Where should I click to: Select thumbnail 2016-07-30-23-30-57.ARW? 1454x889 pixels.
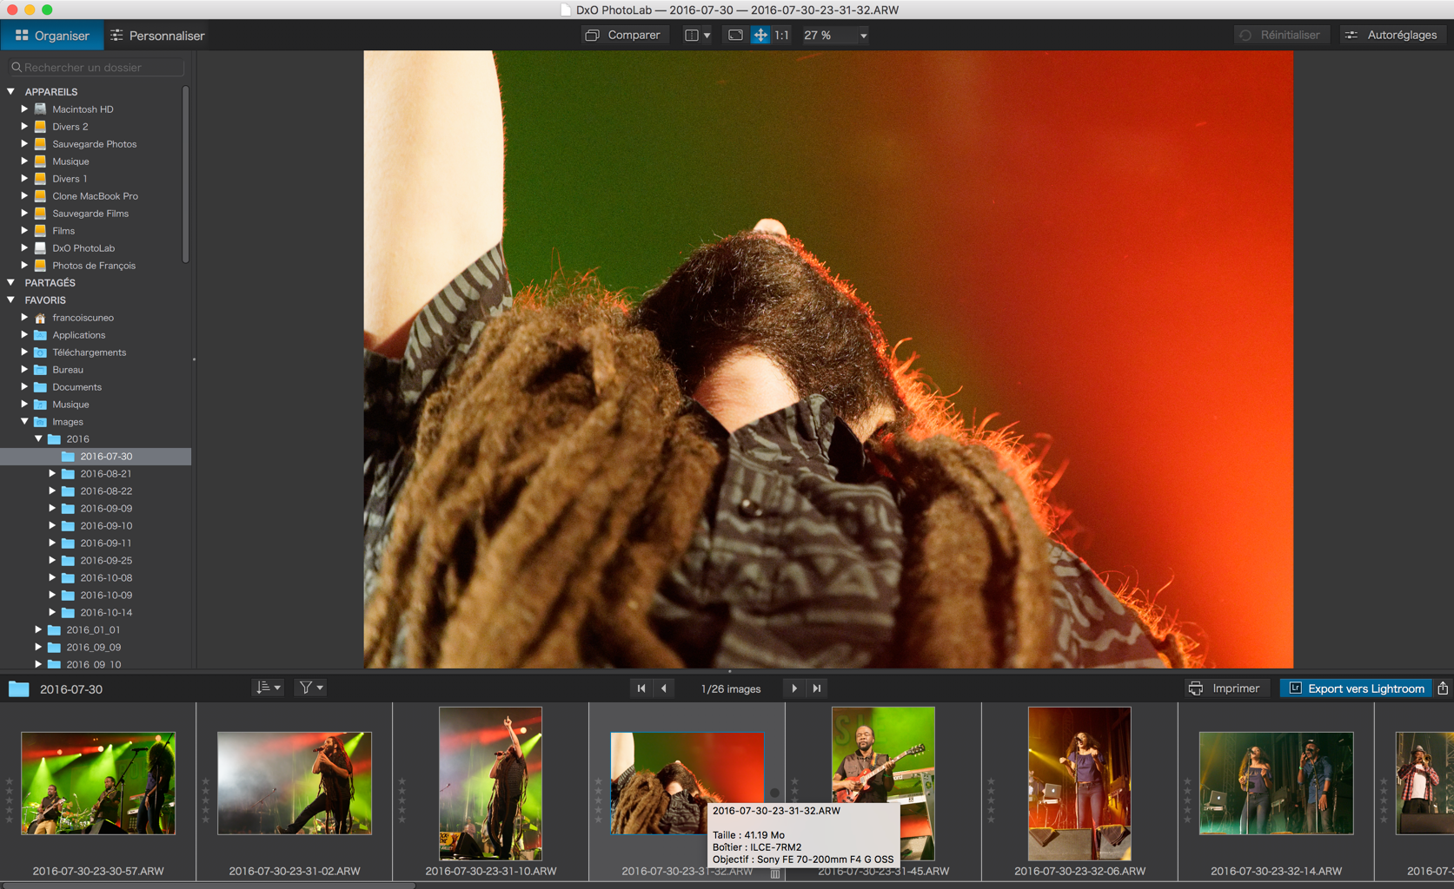[x=98, y=783]
